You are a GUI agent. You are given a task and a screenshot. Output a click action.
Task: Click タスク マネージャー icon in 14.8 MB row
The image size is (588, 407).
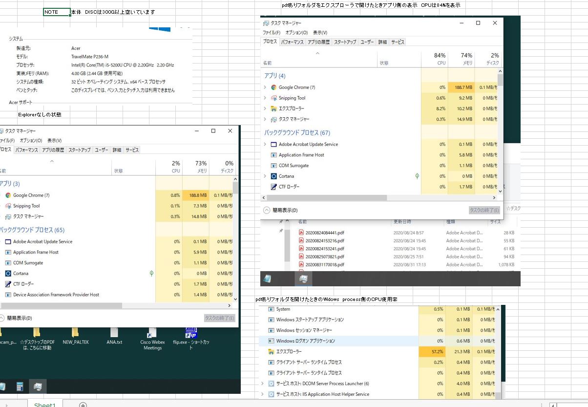(8, 216)
